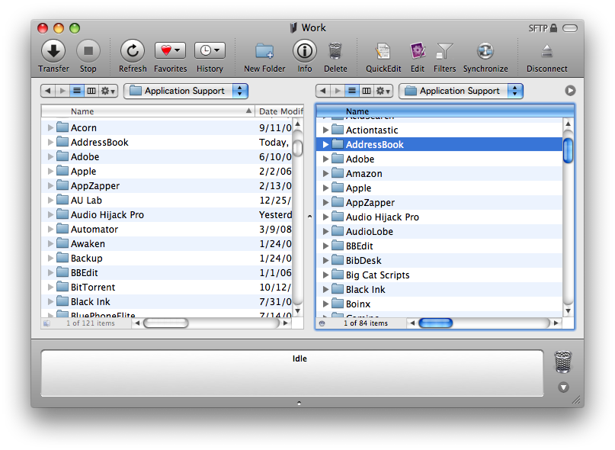Click the round play arrow button at right
Screen dimensions: 615x450
pos(570,91)
